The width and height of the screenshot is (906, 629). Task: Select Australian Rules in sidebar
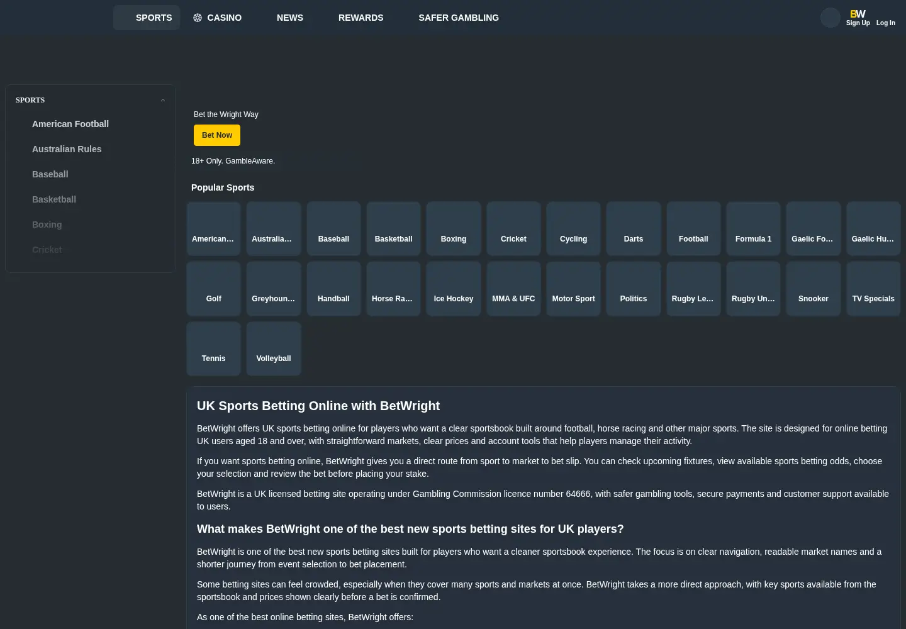[x=67, y=149]
